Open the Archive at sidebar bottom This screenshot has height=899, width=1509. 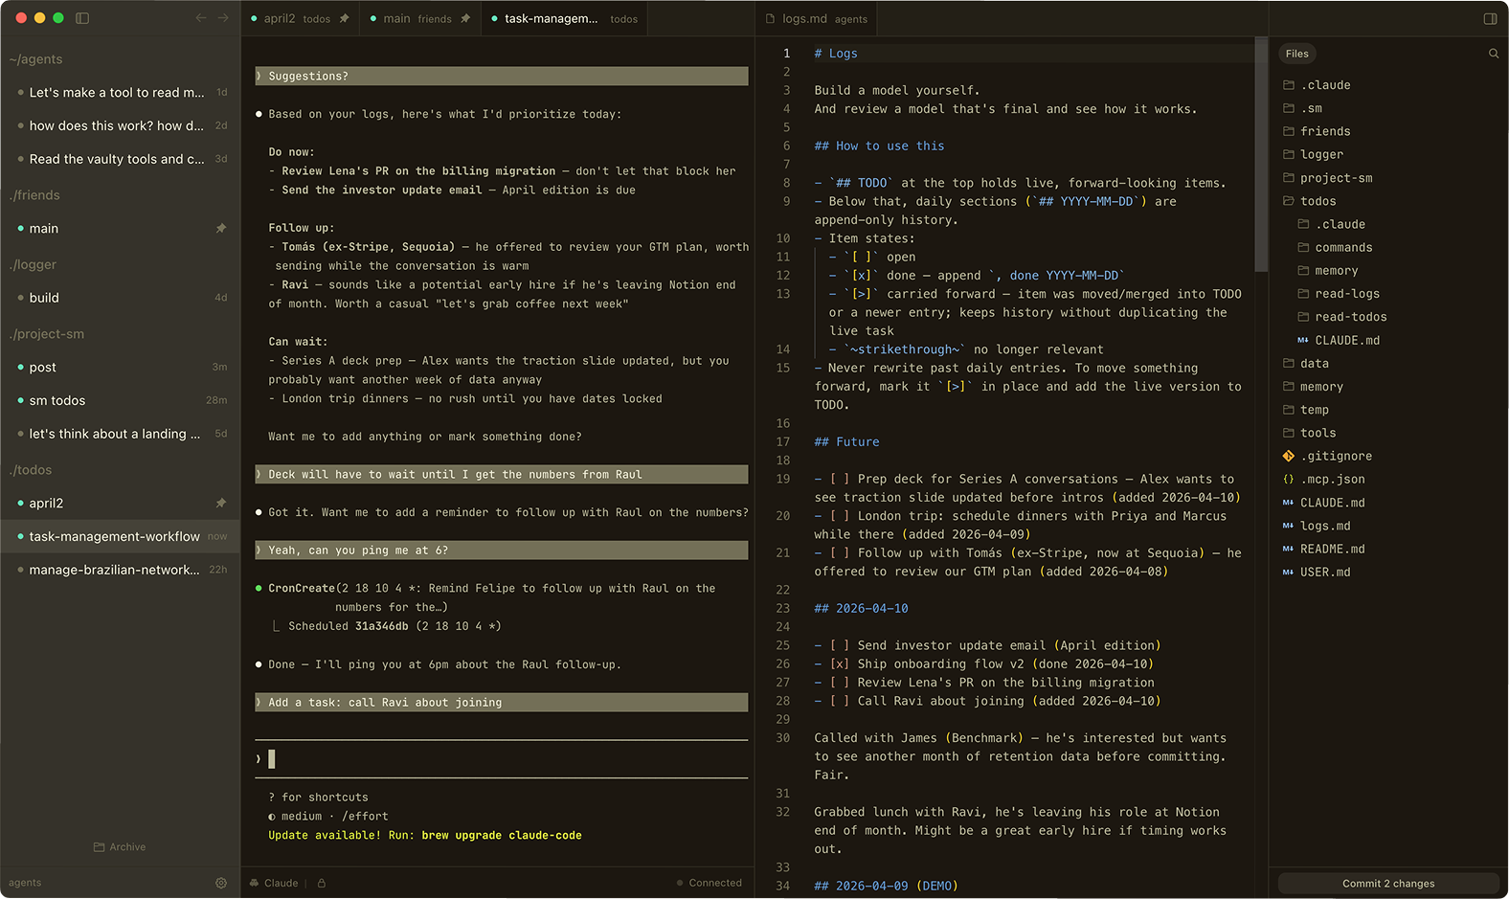click(120, 846)
